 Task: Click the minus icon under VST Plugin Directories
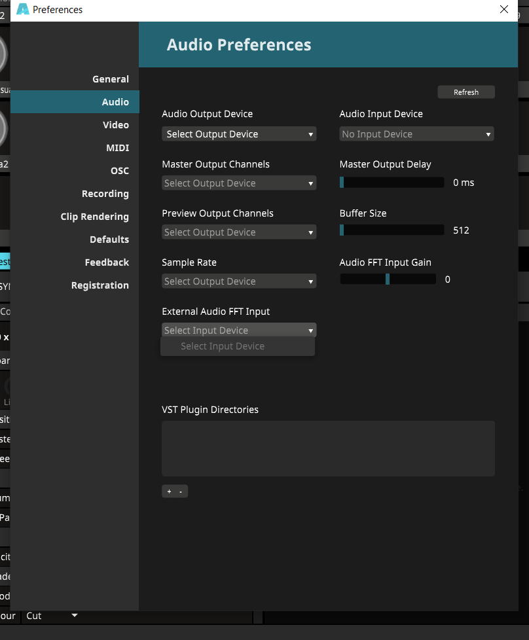coord(181,491)
